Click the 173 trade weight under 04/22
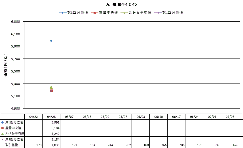This screenshot has width=243, height=148. point(39,145)
